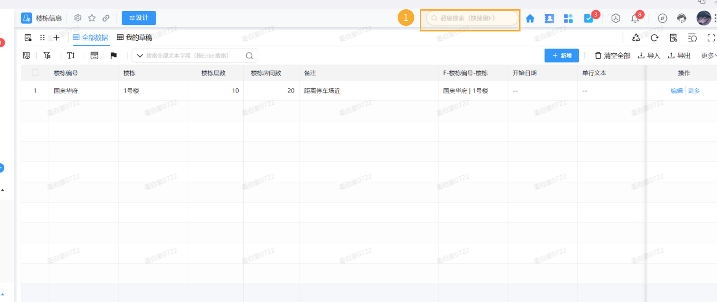
Task: Click the 超级搜索 input field
Action: point(472,18)
